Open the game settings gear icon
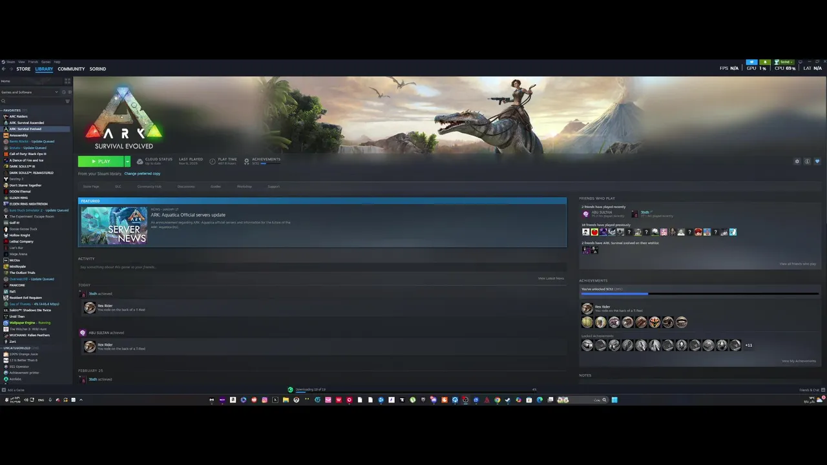The height and width of the screenshot is (465, 827). (797, 161)
